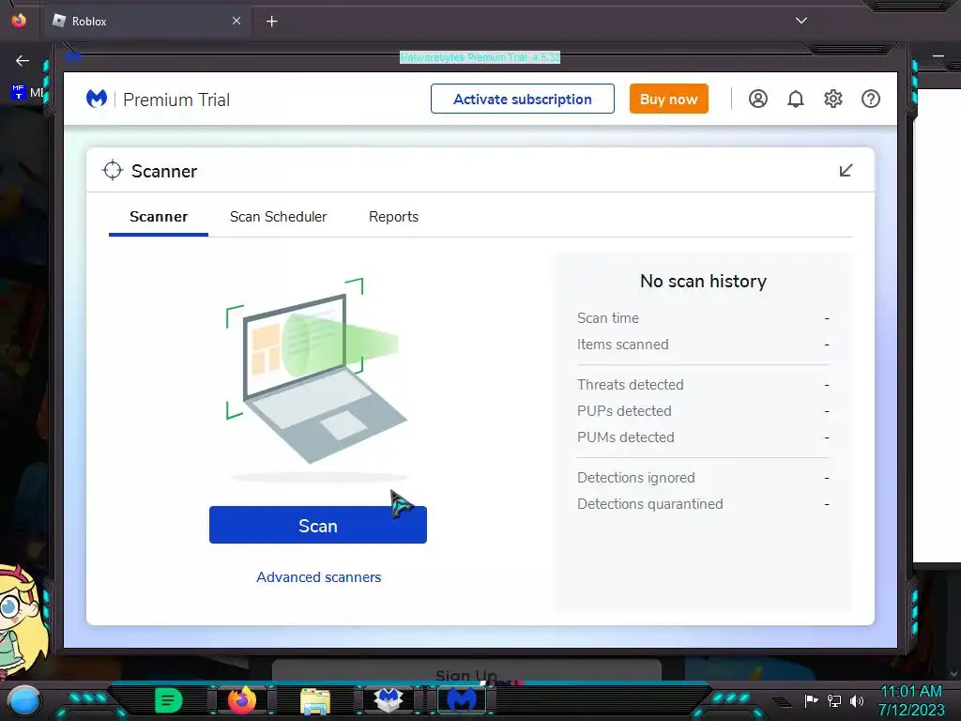Screen dimensions: 961x721
Task: Open Malwarebytes settings gear
Action: [x=833, y=99]
